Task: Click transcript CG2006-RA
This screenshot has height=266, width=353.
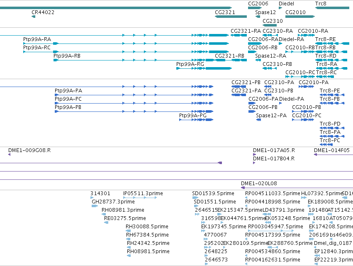Action: click(x=263, y=39)
